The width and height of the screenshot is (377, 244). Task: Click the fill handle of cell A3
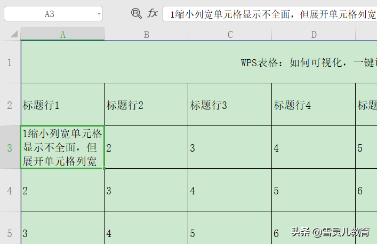click(104, 168)
